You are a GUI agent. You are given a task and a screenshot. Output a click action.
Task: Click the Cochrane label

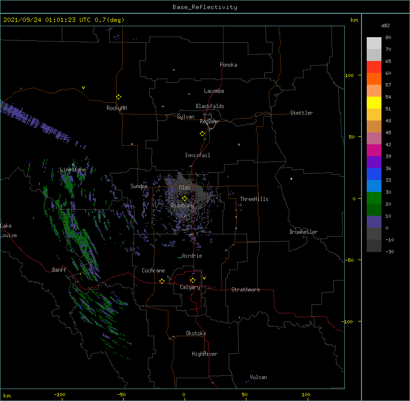pyautogui.click(x=153, y=271)
